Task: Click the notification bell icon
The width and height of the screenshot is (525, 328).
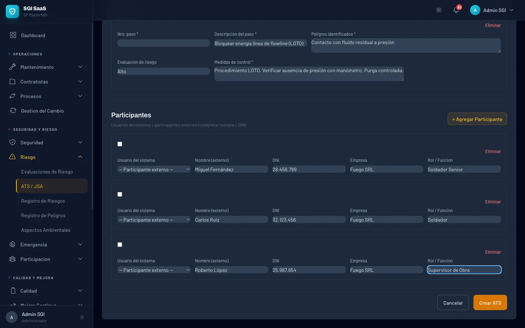Action: click(456, 10)
